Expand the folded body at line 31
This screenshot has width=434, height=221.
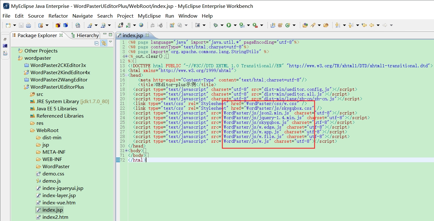click(x=127, y=151)
